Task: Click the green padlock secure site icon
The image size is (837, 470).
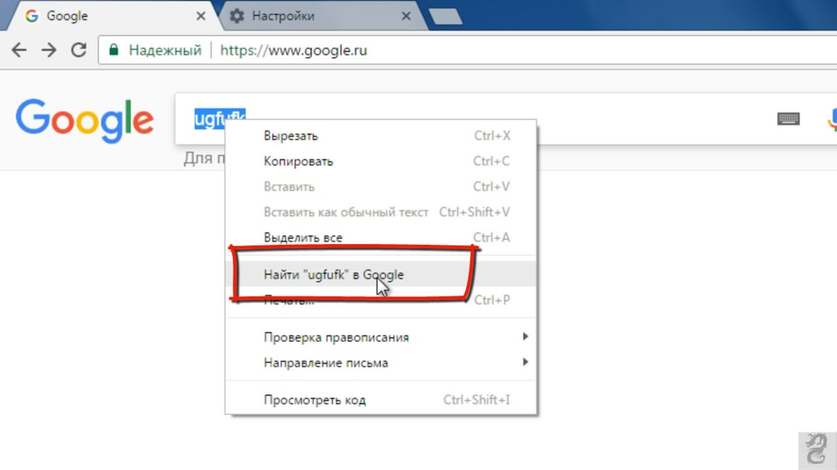Action: pyautogui.click(x=114, y=50)
